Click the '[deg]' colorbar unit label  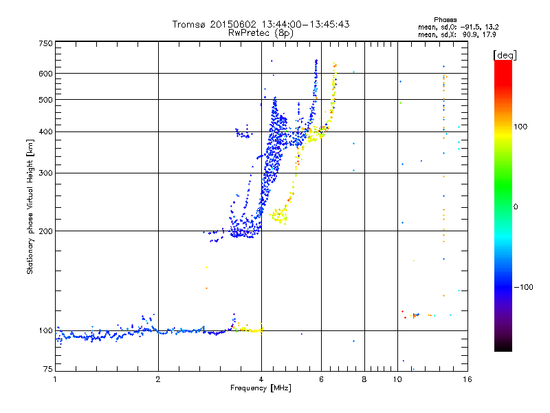click(x=505, y=55)
